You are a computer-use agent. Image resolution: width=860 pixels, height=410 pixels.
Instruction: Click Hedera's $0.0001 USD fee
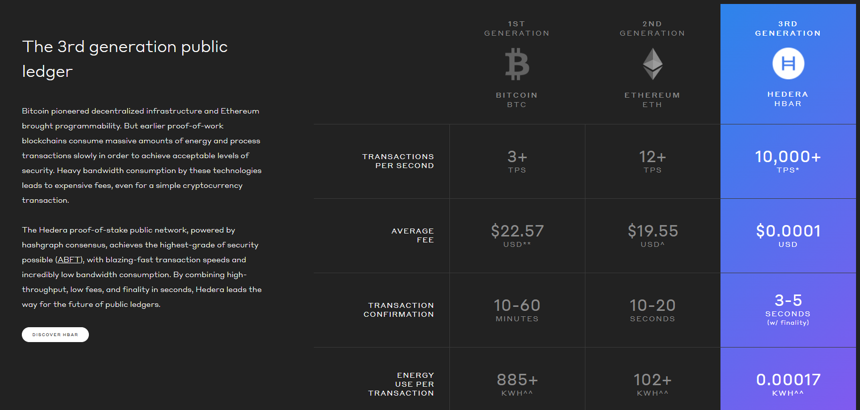pyautogui.click(x=788, y=235)
